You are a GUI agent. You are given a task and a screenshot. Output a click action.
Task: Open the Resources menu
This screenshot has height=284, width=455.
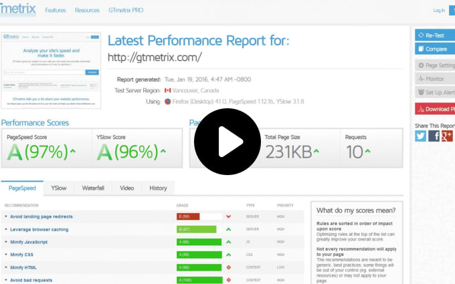(x=87, y=10)
